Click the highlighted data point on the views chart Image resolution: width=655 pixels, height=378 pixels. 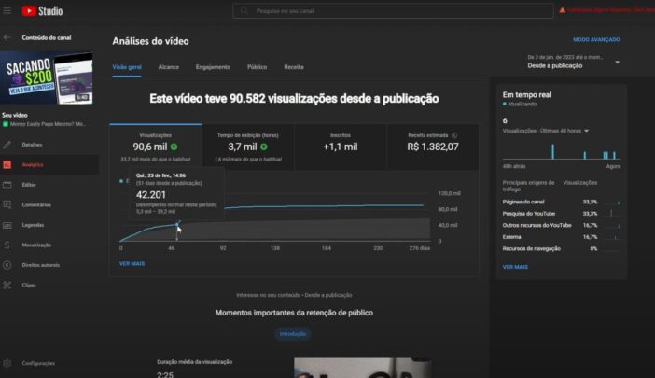tap(177, 225)
